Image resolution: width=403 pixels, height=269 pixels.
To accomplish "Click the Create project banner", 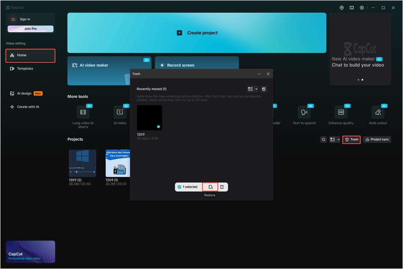I will [x=197, y=33].
